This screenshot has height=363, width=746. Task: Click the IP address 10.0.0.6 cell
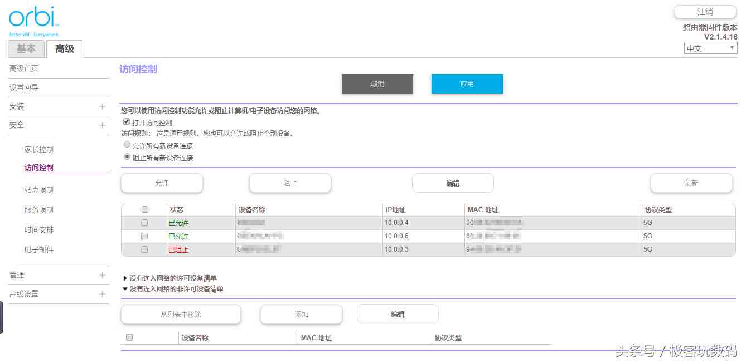pyautogui.click(x=396, y=236)
